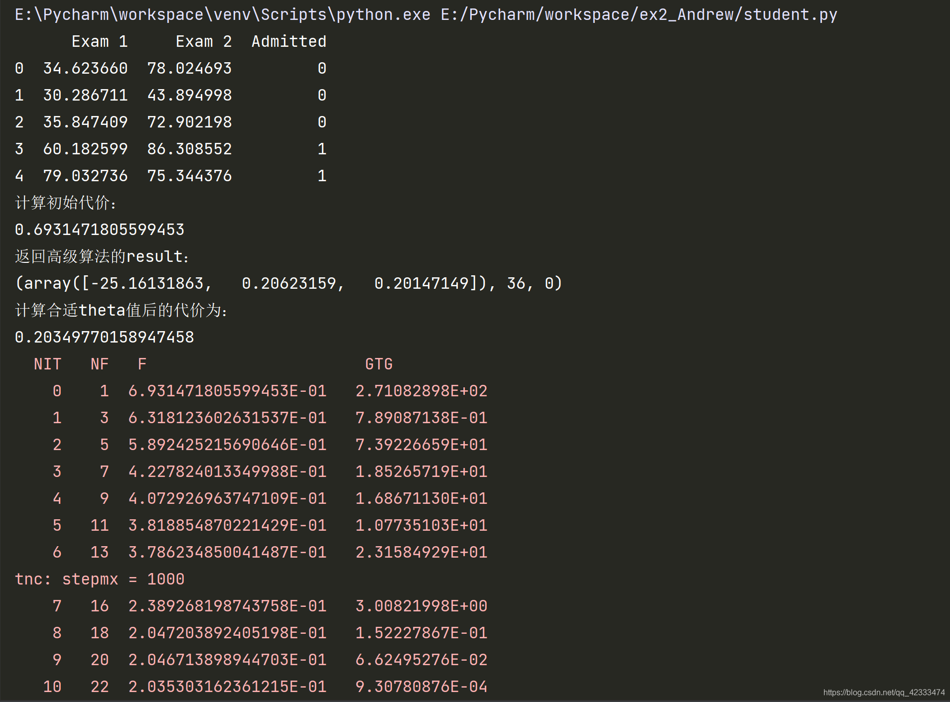Click F value 2.035303162361215E-01
The image size is (950, 702).
coord(228,687)
